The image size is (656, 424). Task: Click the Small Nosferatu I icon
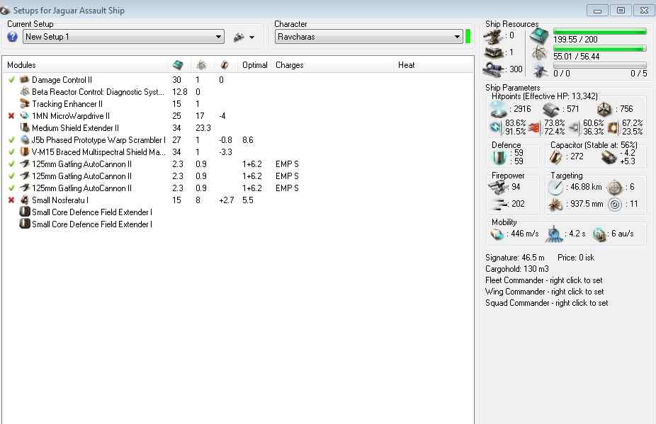[25, 200]
